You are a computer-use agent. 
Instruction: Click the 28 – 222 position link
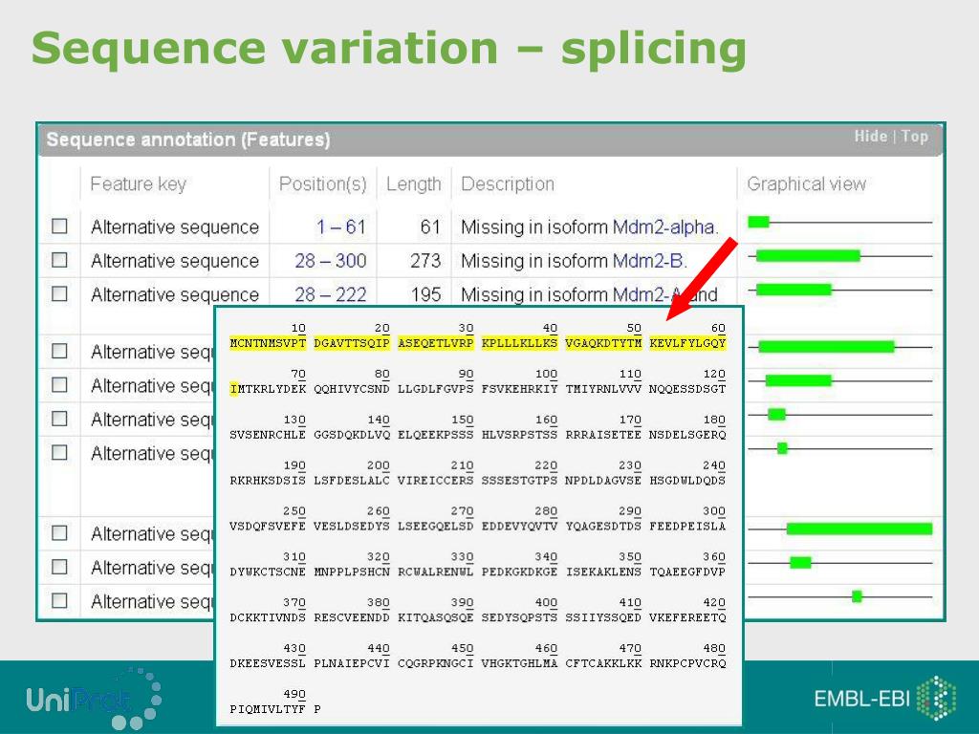(330, 294)
